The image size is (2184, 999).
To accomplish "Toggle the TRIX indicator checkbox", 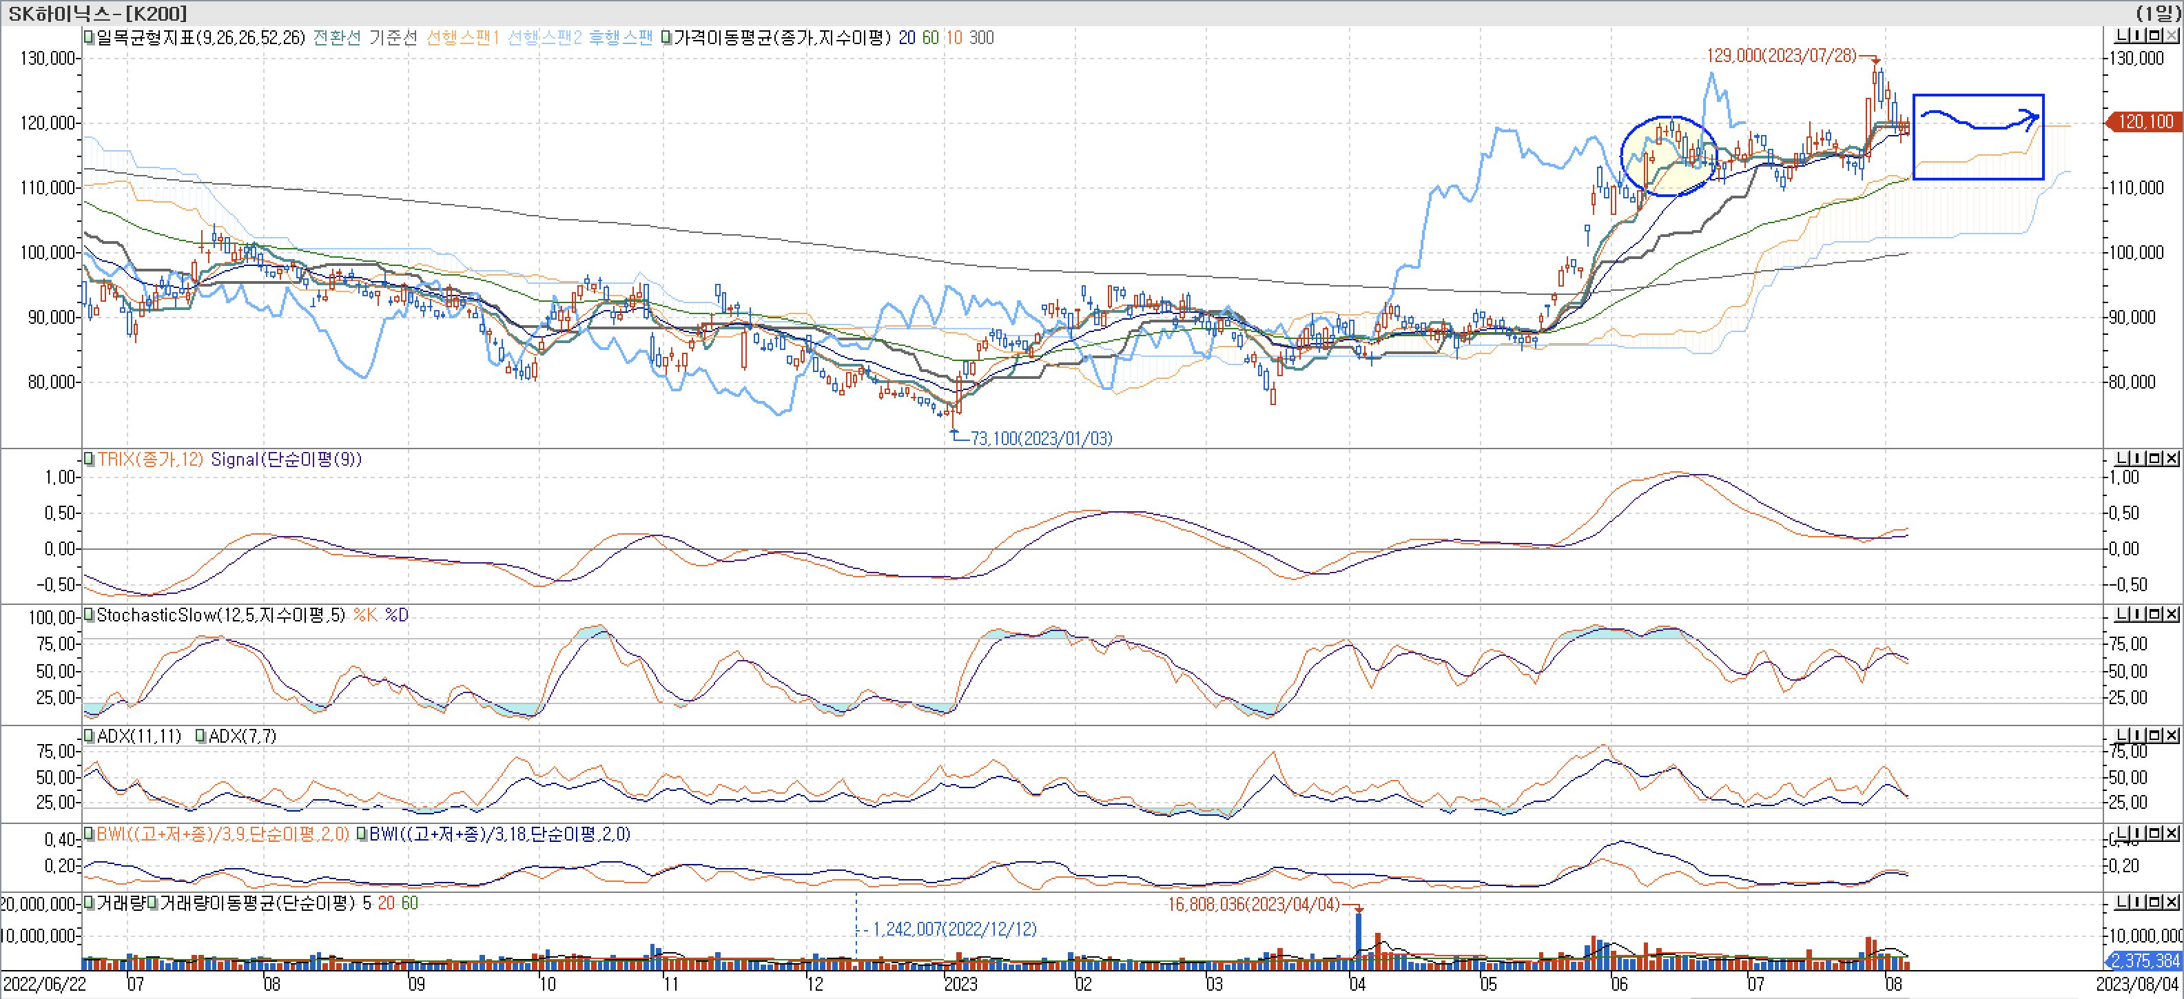I will point(89,459).
